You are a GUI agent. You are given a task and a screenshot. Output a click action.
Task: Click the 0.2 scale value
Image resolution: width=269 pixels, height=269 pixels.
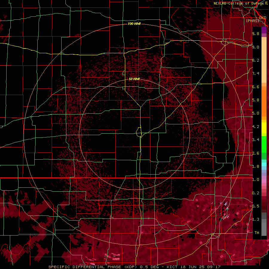pos(256,193)
